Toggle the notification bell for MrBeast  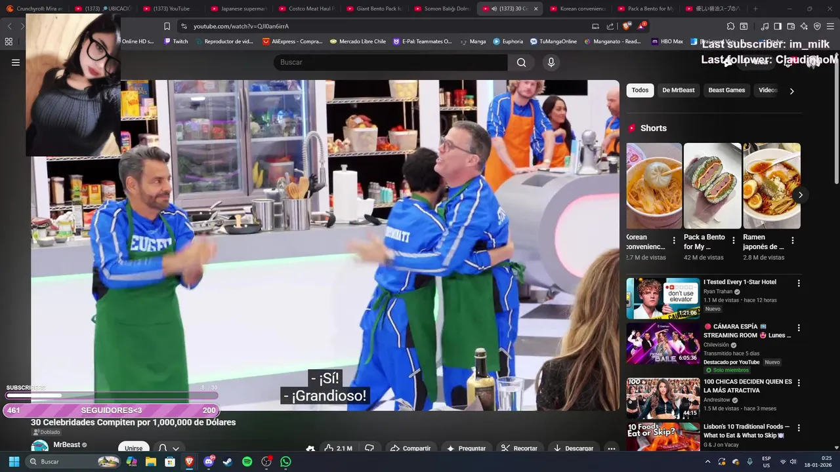point(163,448)
